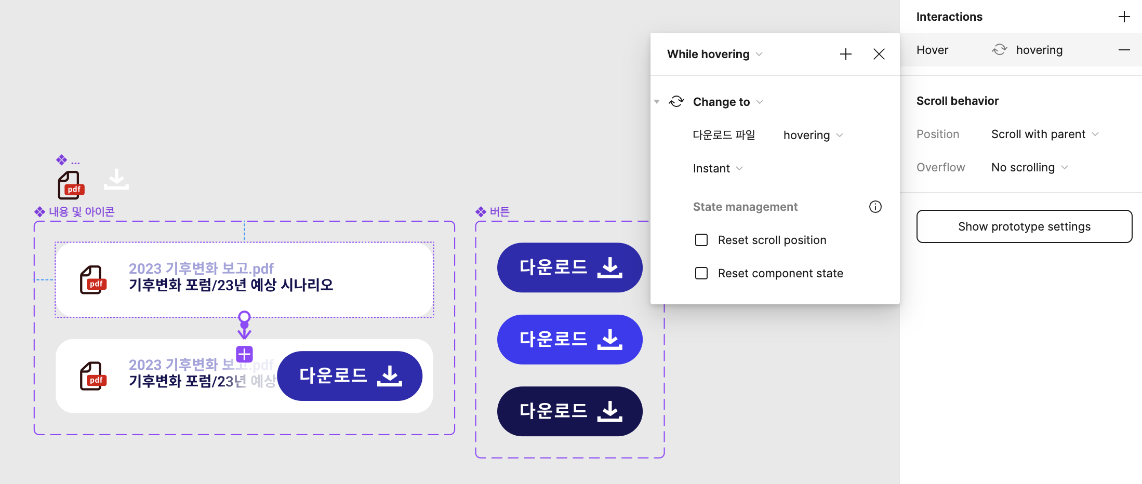Viewport: 1142px width, 484px height.
Task: Click pdf icon in second file card
Action: pyautogui.click(x=93, y=376)
